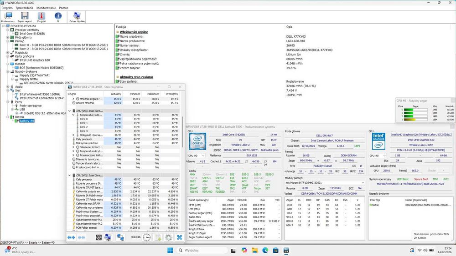
Task: Click the network computers icon in sensor toolbar
Action: [120, 237]
